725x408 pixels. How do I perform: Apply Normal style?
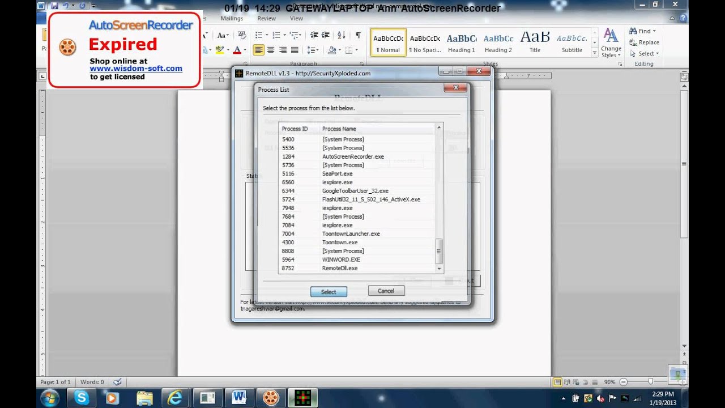click(x=388, y=42)
